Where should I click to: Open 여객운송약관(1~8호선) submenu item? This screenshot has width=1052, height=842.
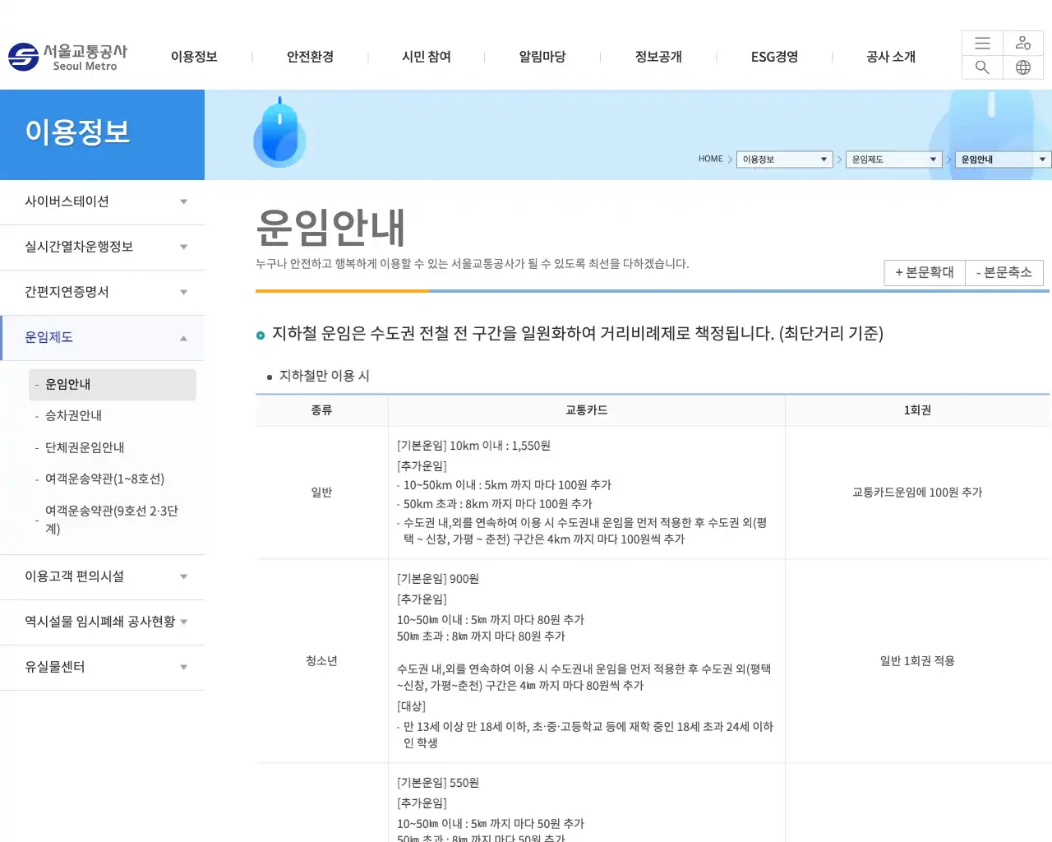[113, 479]
